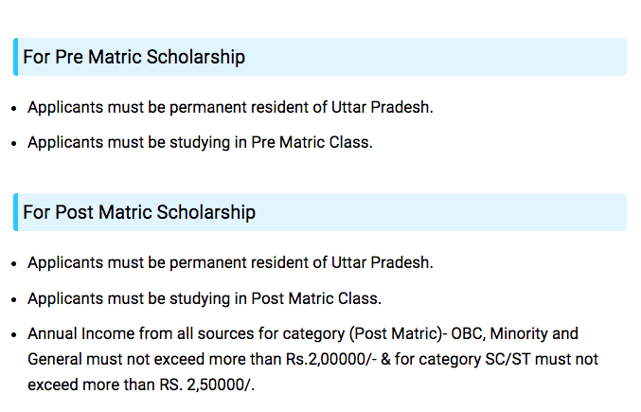Click bullet point before Pre Matric Class line
Image resolution: width=641 pixels, height=412 pixels.
(x=13, y=144)
